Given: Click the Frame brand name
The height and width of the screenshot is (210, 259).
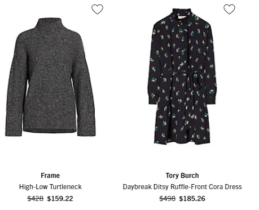Looking at the screenshot, I should tap(50, 176).
